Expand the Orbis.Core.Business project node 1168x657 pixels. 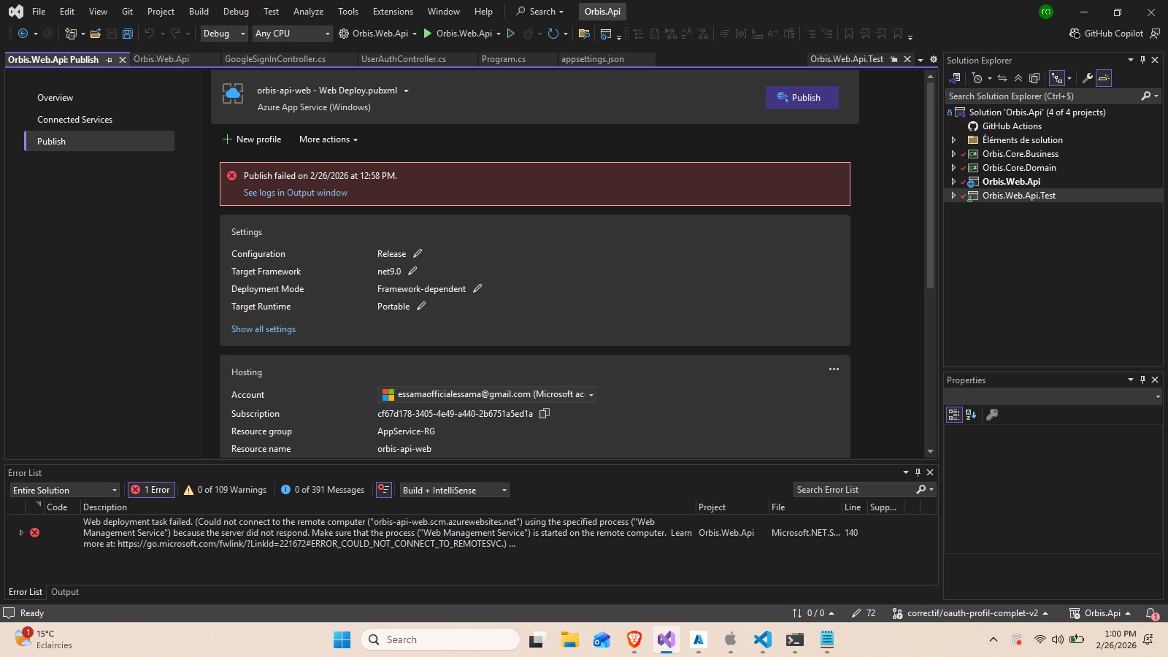[953, 154]
